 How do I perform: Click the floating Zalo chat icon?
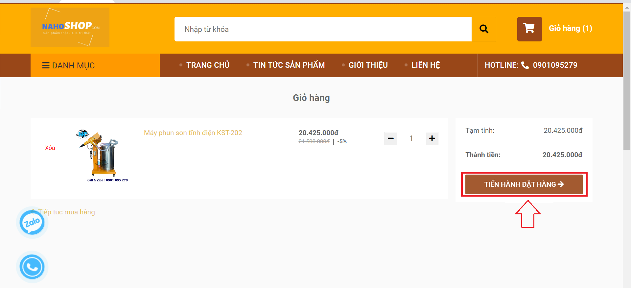click(x=32, y=223)
